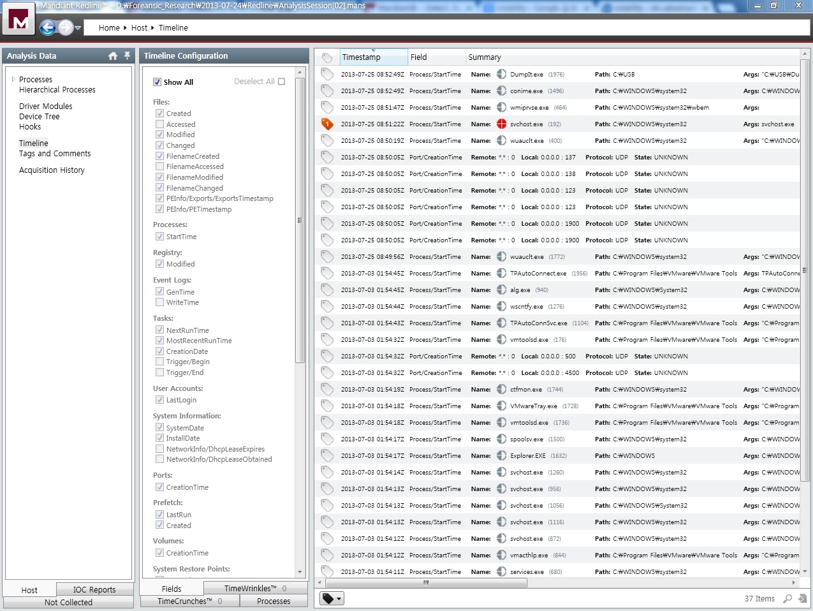
Task: Select Tags and Comments
Action: pos(55,154)
